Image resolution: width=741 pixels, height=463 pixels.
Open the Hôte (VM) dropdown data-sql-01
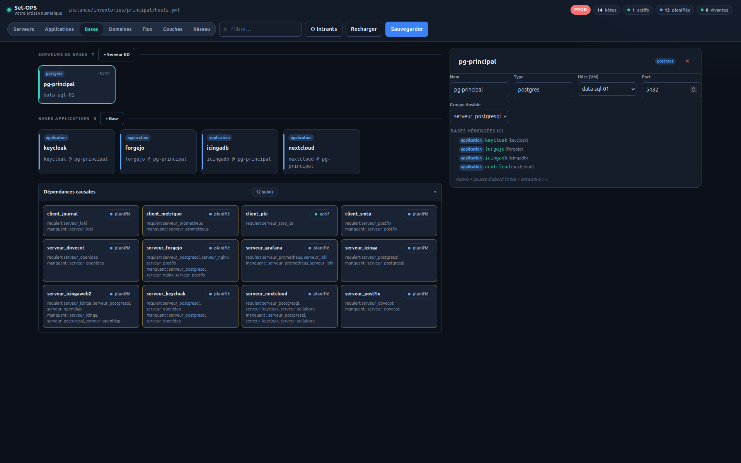click(607, 89)
